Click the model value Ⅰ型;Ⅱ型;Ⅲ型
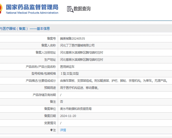 (x=70, y=74)
